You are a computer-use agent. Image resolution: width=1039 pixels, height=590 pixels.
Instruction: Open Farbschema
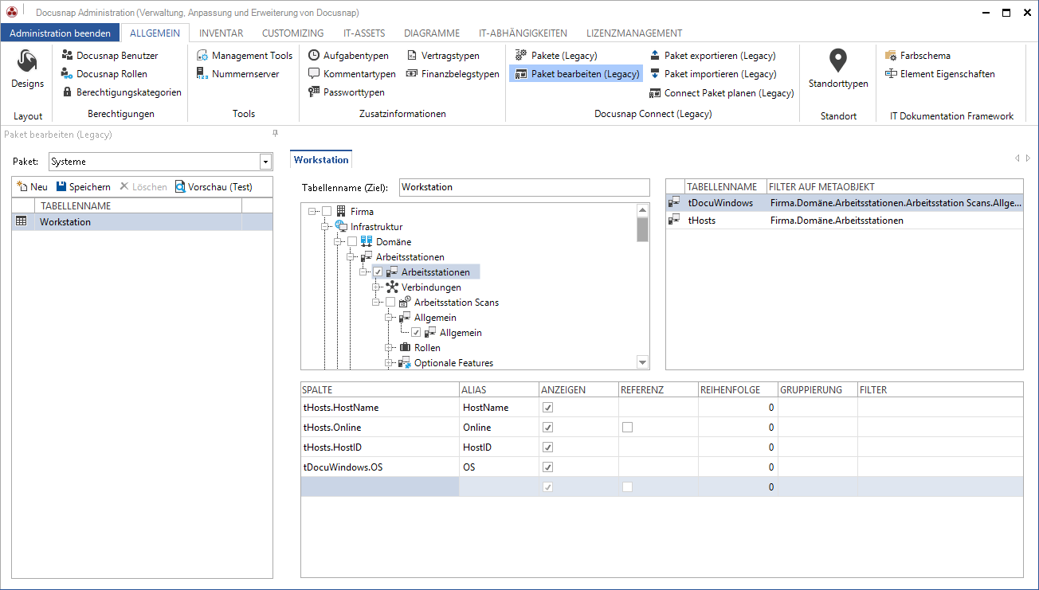point(918,56)
